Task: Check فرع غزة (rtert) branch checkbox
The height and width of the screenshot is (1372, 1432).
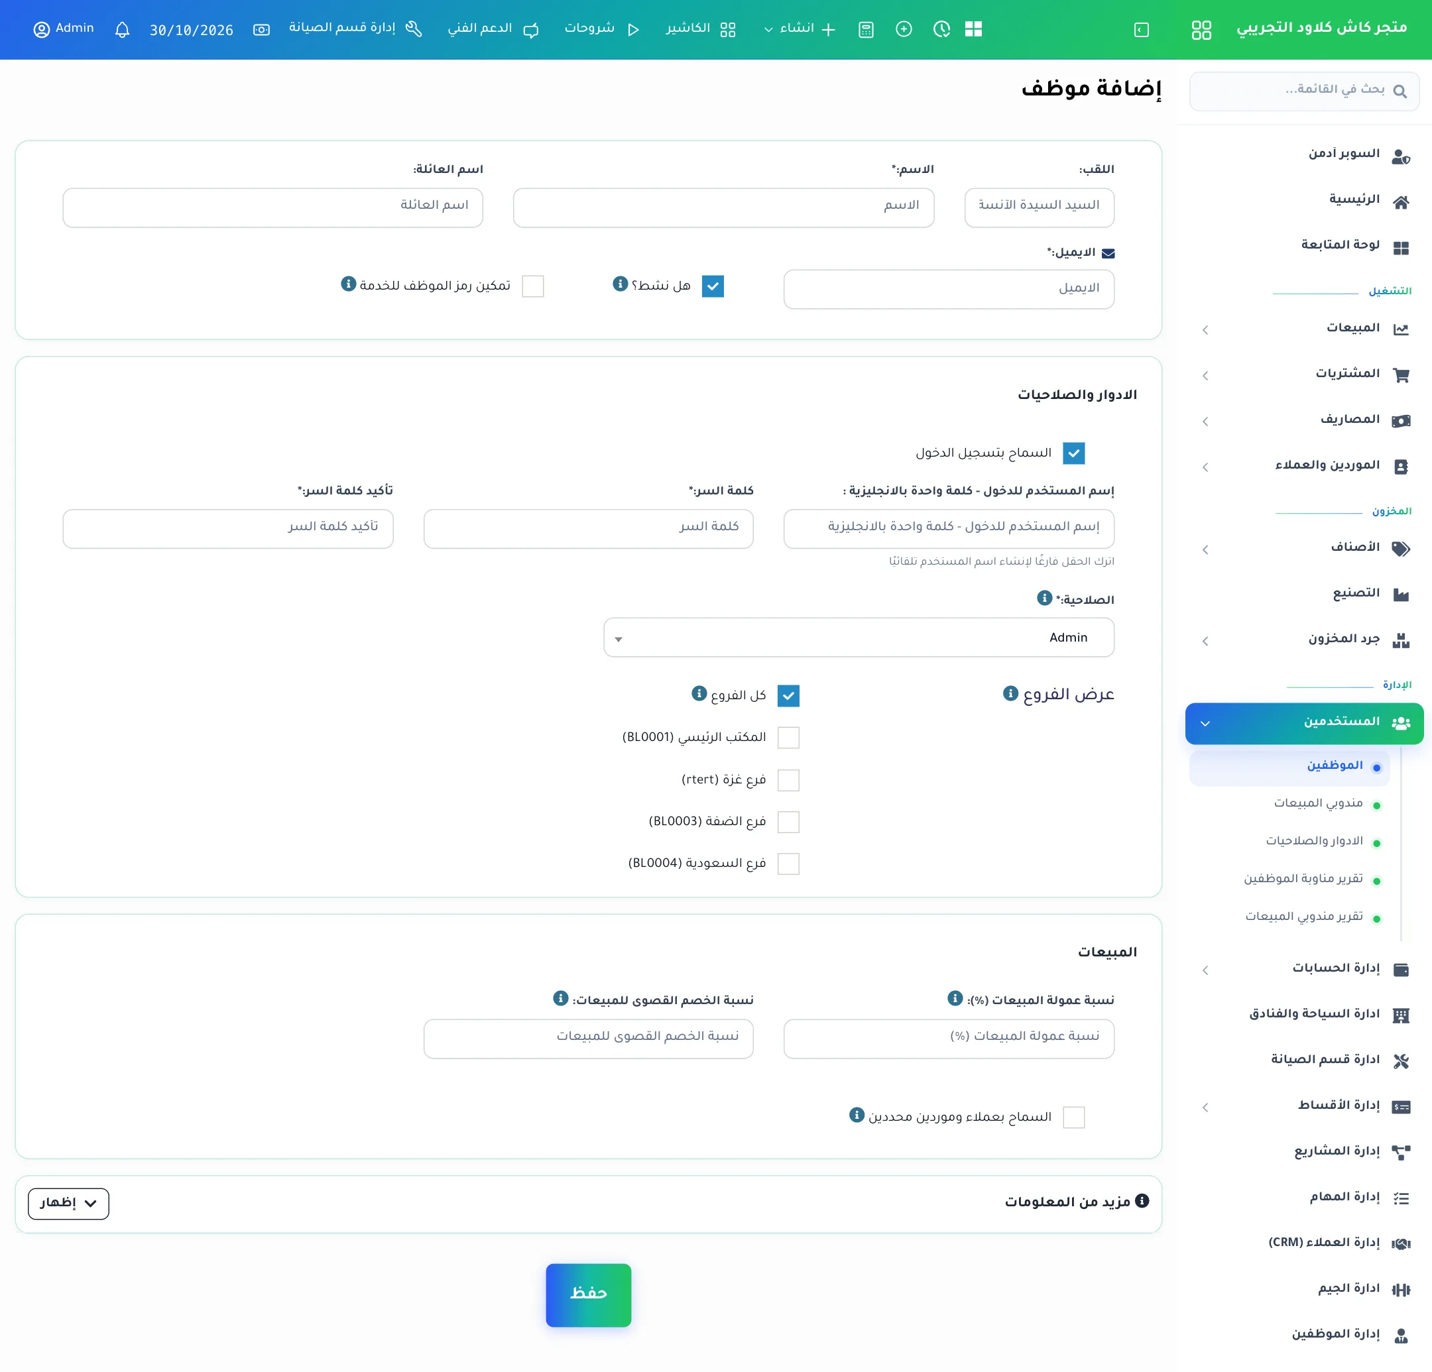Action: coord(788,780)
